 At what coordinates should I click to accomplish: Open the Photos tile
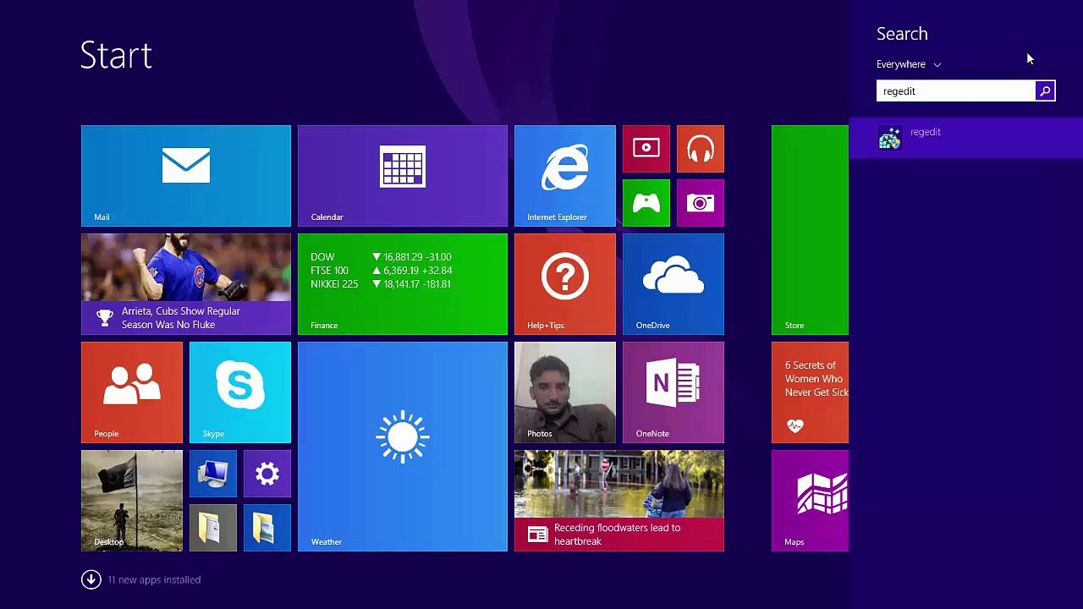[x=565, y=392]
